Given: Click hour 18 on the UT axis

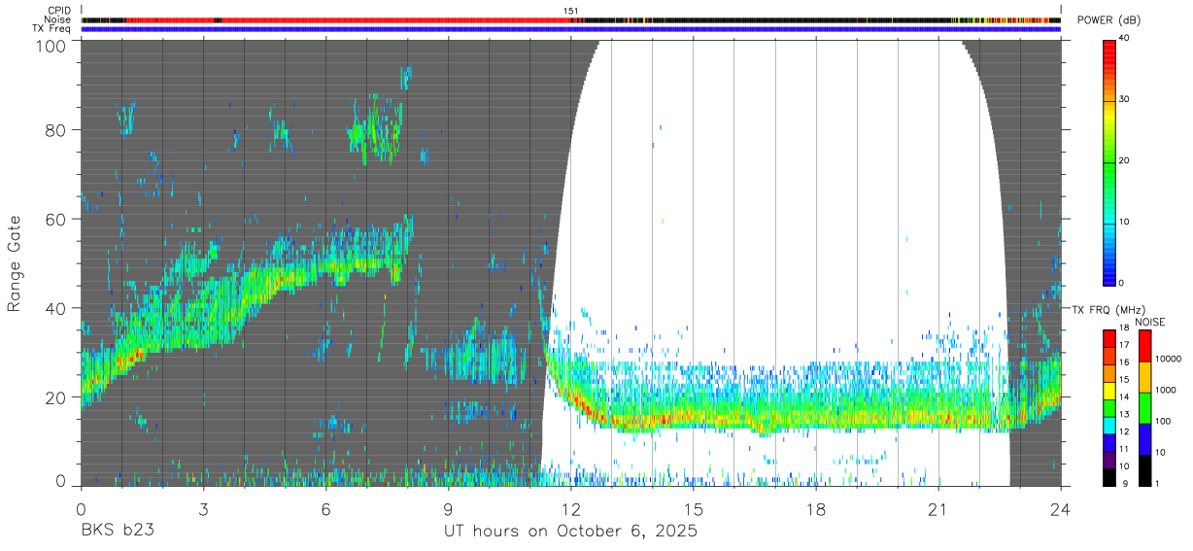Looking at the screenshot, I should click(x=815, y=509).
